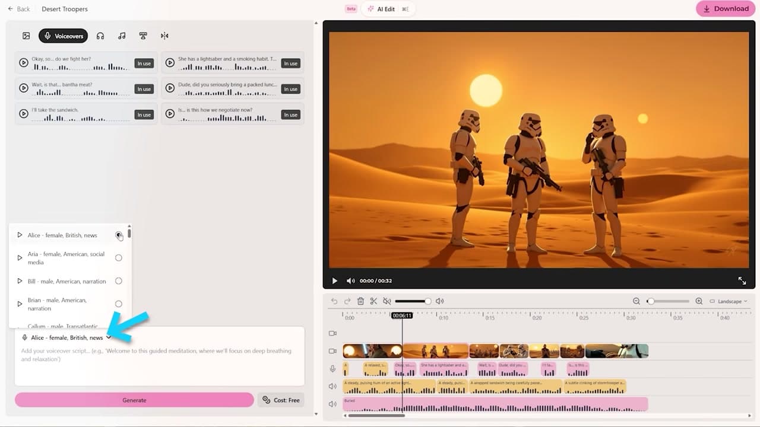This screenshot has width=760, height=427.
Task: Click 'In use' for 'I'll take the sandwich'
Action: [x=144, y=114]
